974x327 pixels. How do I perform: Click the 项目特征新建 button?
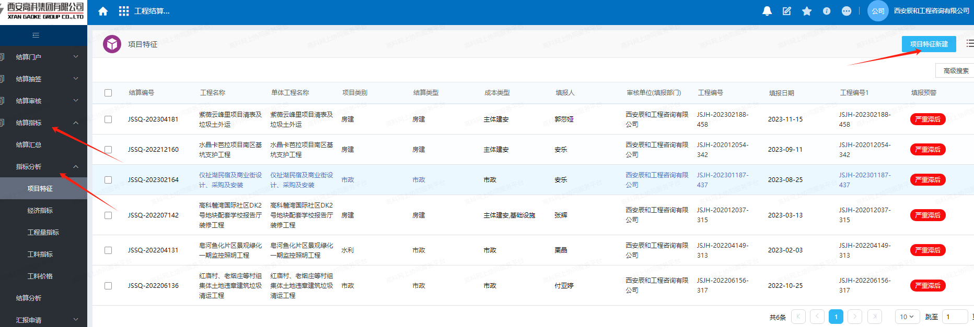pyautogui.click(x=929, y=44)
